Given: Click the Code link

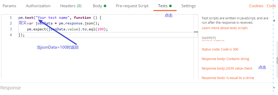Looking at the screenshot, I should point(271,6).
